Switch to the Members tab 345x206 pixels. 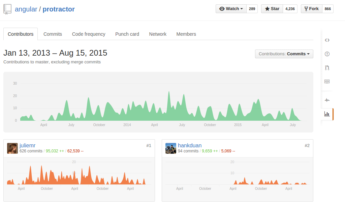186,34
